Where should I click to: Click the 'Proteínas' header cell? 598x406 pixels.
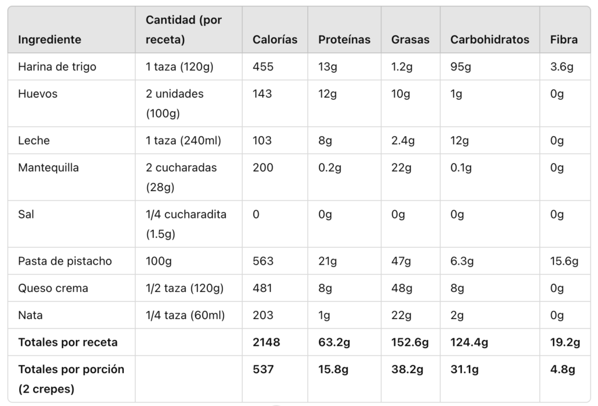click(344, 40)
